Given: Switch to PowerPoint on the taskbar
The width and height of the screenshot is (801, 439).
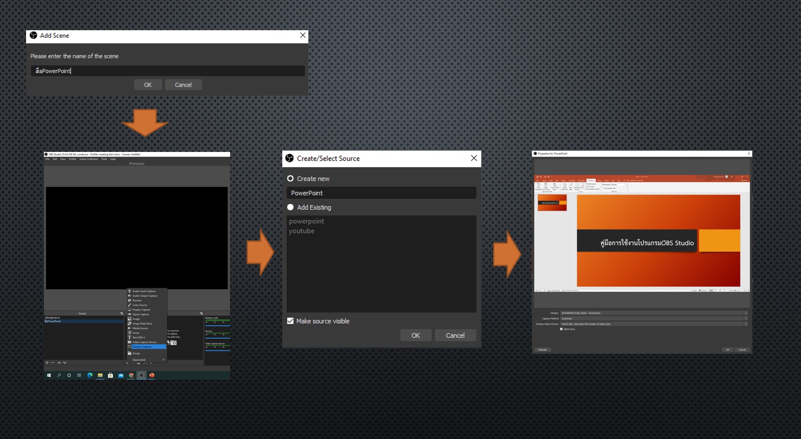Looking at the screenshot, I should click(x=151, y=375).
